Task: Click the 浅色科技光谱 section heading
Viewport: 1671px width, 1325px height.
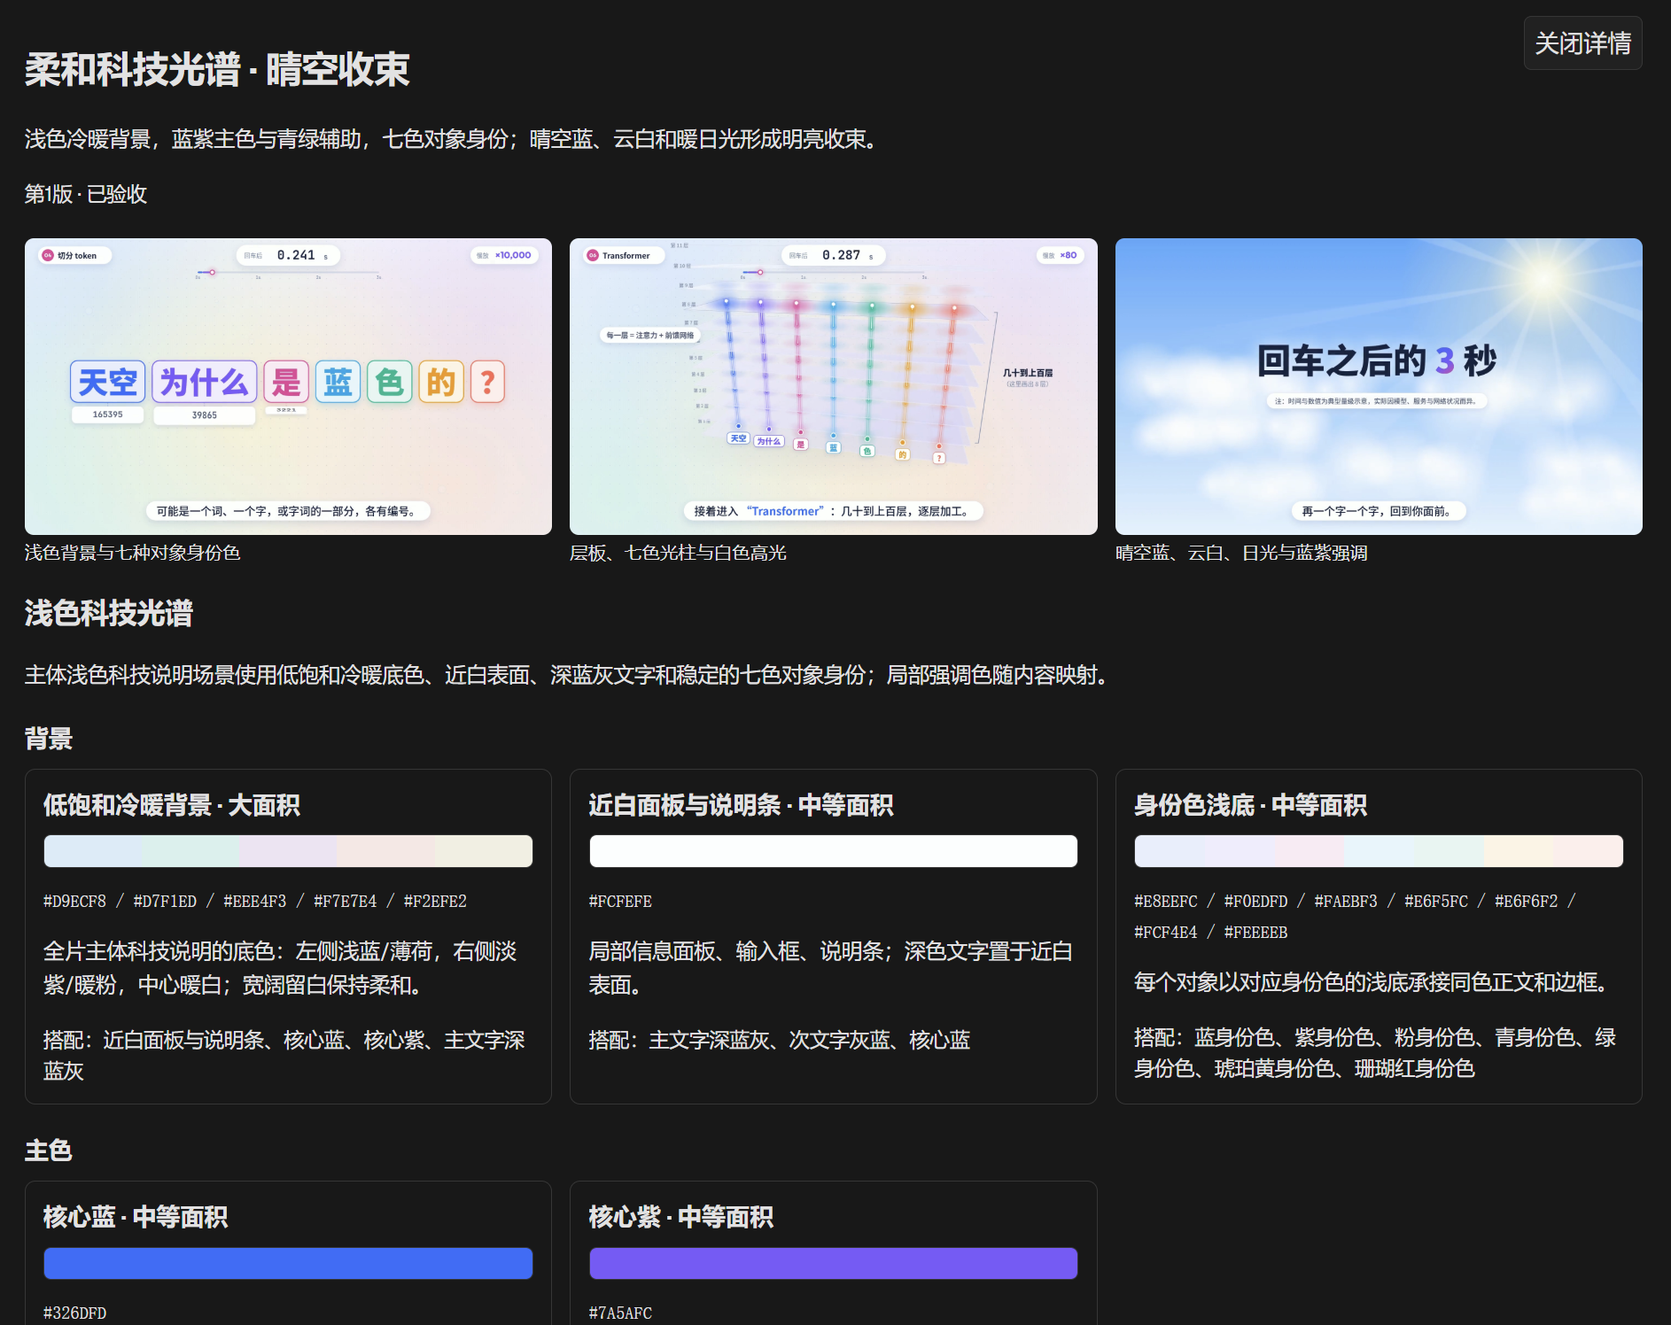Action: click(109, 613)
